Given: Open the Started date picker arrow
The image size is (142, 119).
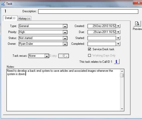Looking at the screenshot, I should click(118, 38).
